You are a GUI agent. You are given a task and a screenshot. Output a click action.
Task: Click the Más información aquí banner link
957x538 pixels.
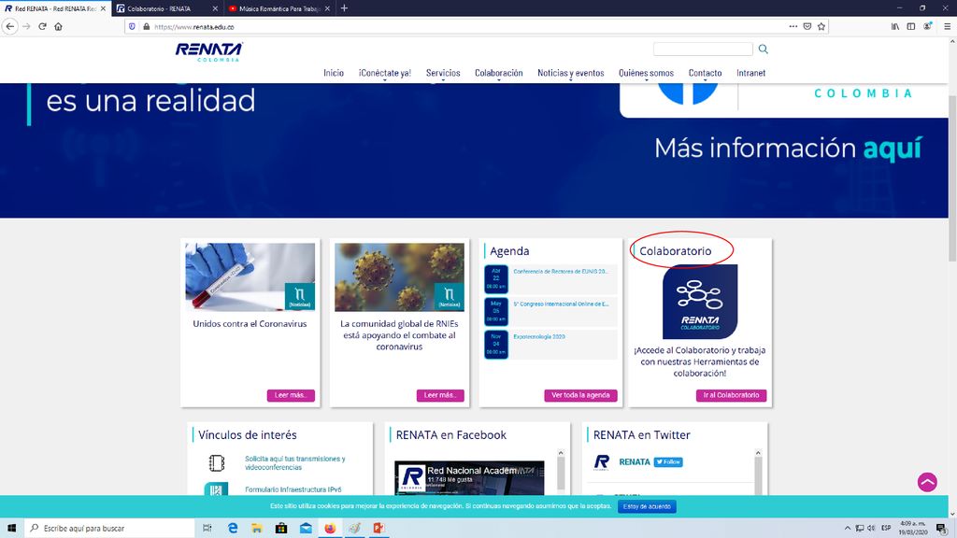click(x=788, y=149)
